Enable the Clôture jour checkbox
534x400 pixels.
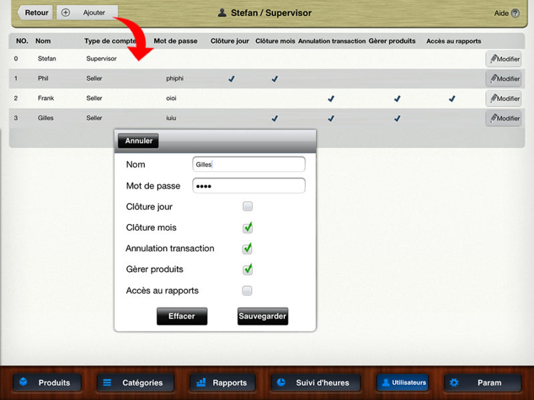(x=248, y=207)
